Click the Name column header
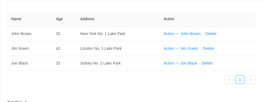This screenshot has height=102, width=262. coord(16,19)
